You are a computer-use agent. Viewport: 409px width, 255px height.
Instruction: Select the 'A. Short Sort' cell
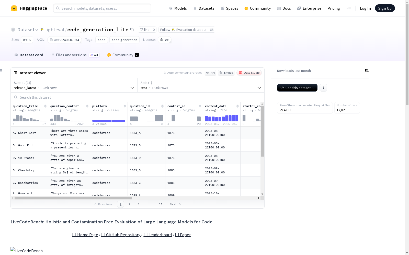[x=29, y=133]
